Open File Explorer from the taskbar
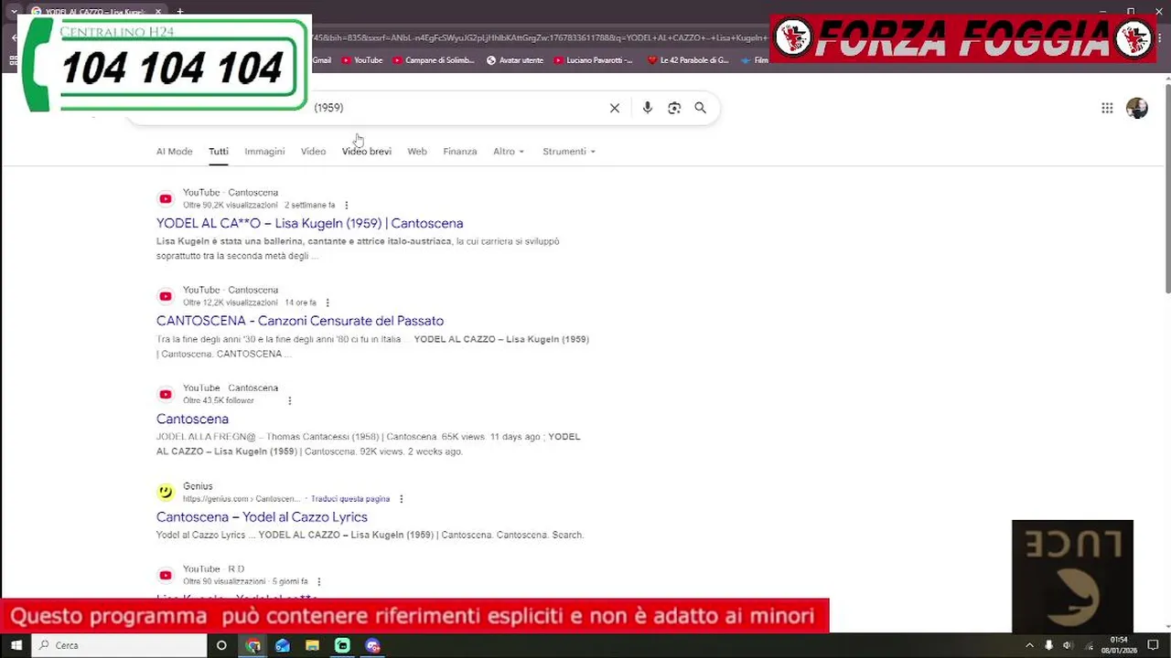The image size is (1171, 658). [312, 645]
